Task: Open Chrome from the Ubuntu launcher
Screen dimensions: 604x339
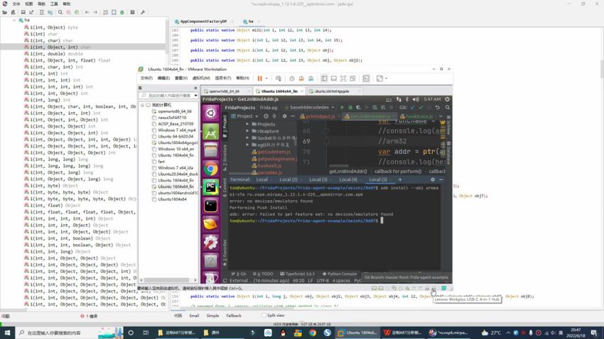Action: pyautogui.click(x=211, y=169)
